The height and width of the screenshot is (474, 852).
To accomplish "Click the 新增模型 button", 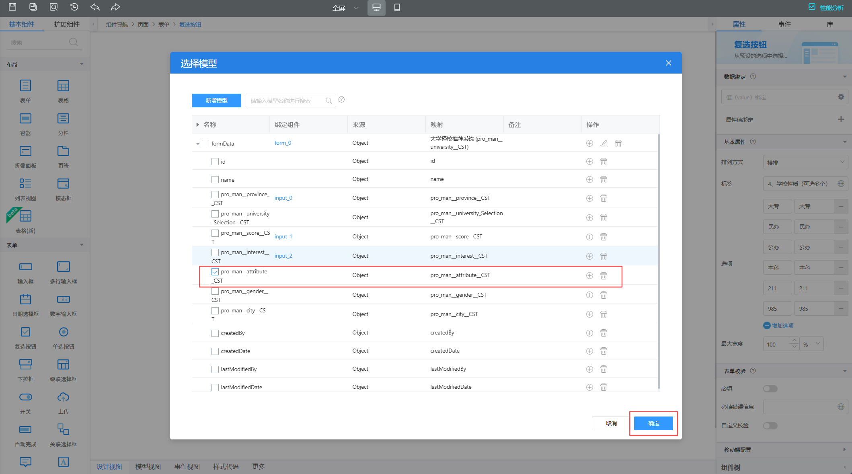I will coord(216,101).
